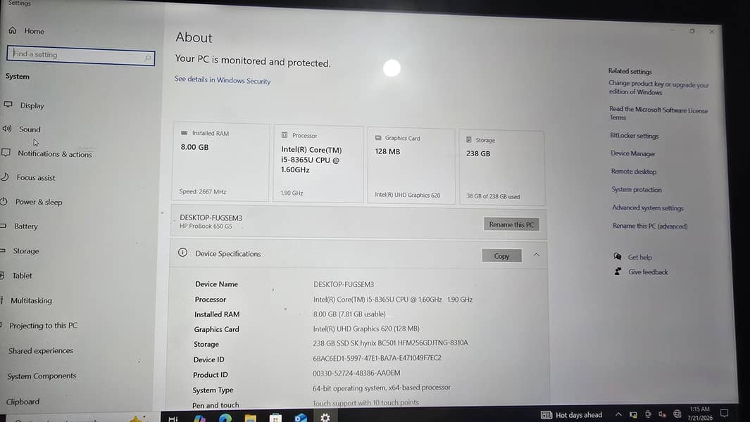The image size is (750, 422).
Task: Open Task View on the taskbar
Action: [173, 418]
